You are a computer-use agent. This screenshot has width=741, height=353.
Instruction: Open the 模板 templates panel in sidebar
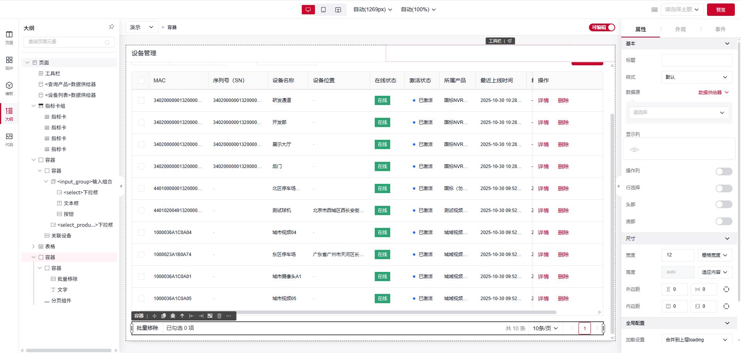(x=9, y=88)
